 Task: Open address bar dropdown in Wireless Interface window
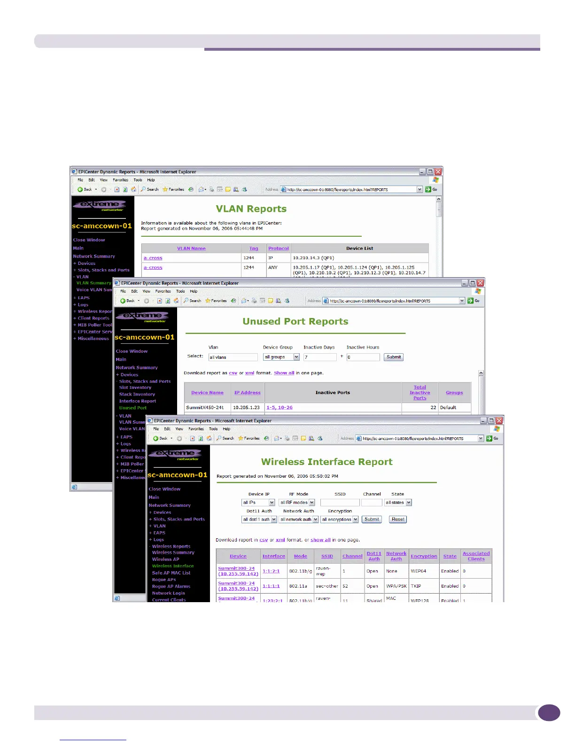coord(481,438)
